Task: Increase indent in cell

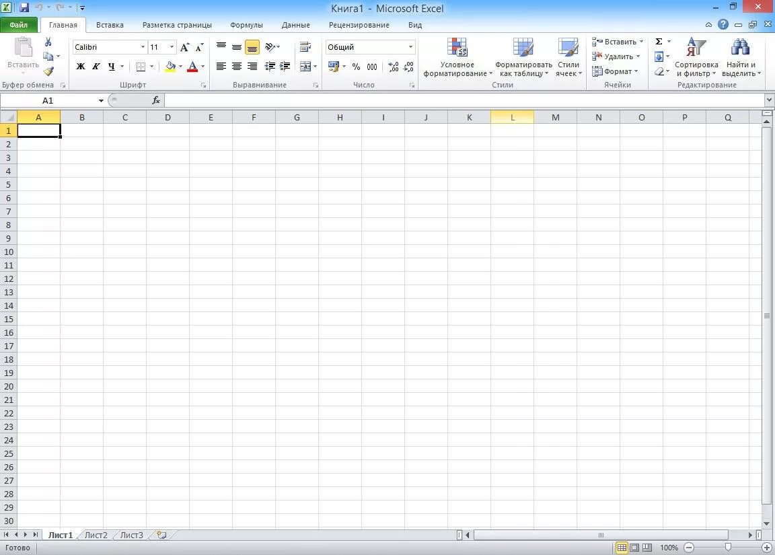Action: pyautogui.click(x=285, y=66)
